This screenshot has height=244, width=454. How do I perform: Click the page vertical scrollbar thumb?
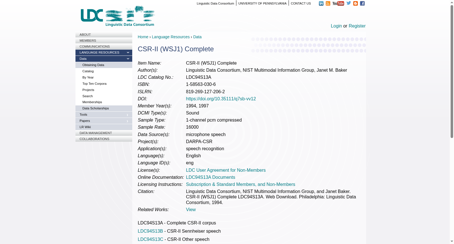(452, 72)
